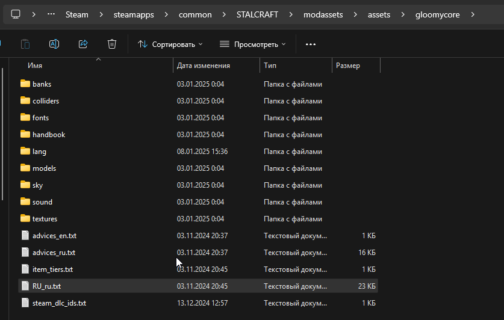Open the Просмотреть view dropdown
Viewport: 504px width, 320px height.
click(252, 44)
